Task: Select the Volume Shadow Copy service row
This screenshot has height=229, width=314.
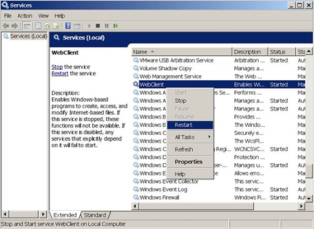Action: click(219, 68)
